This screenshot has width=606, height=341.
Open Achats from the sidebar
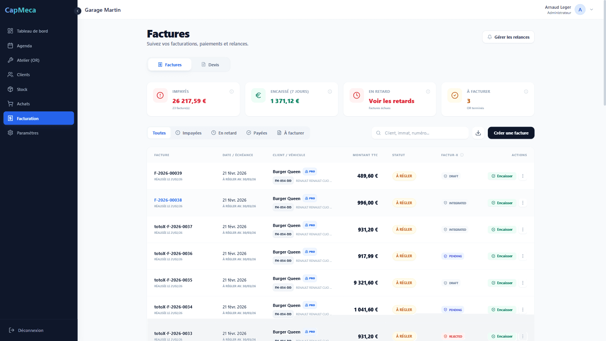tap(23, 103)
